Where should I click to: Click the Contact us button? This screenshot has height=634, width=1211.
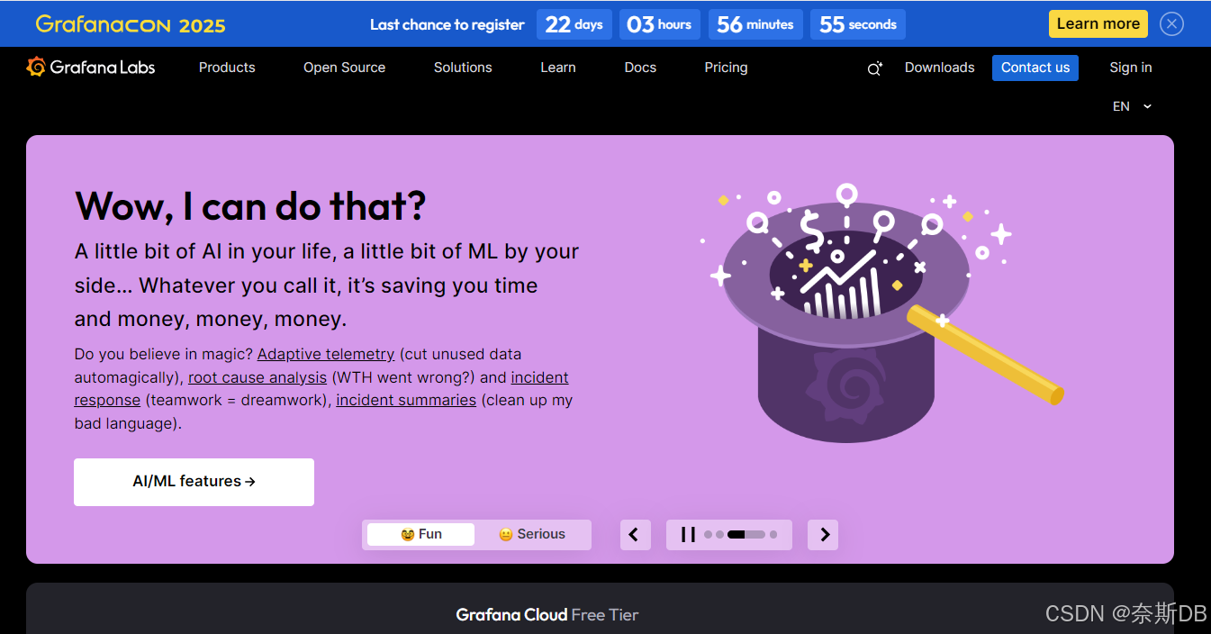tap(1035, 68)
